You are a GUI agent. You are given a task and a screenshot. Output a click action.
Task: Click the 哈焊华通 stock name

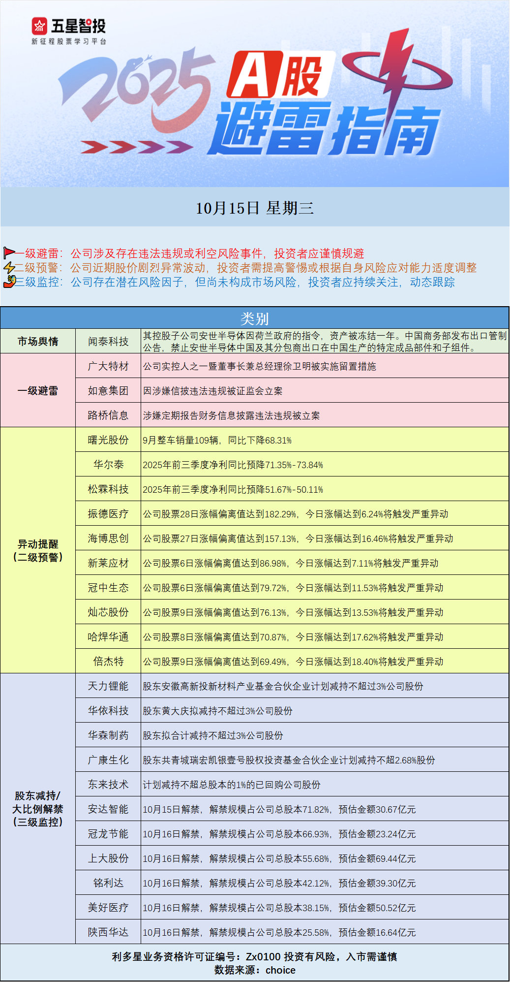coord(108,637)
